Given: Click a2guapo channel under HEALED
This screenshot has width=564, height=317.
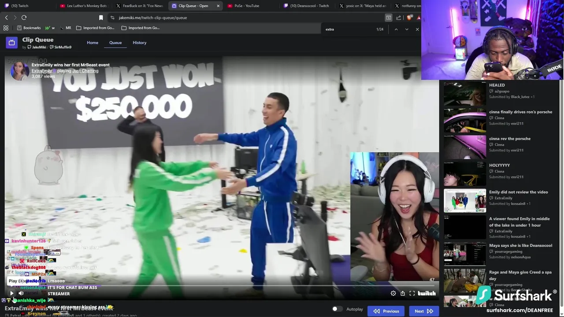Looking at the screenshot, I should pos(502,91).
